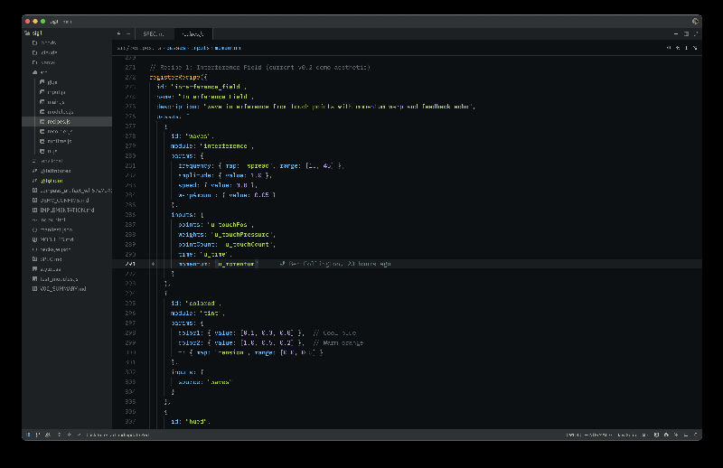
Task: Click the user avatar icon in title bar
Action: pos(694,20)
